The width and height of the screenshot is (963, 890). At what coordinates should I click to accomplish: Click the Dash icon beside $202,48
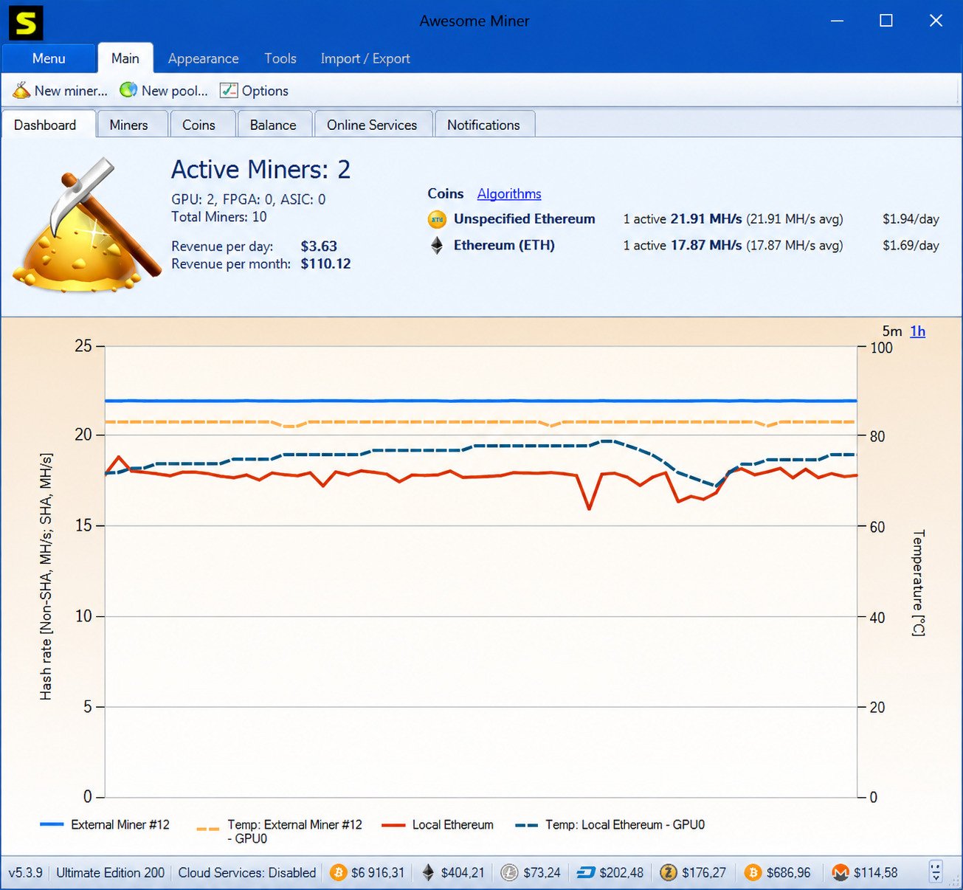[x=586, y=872]
